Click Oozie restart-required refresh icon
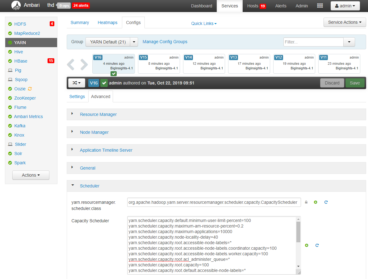Screen dimensions: 368x279 pos(30,89)
